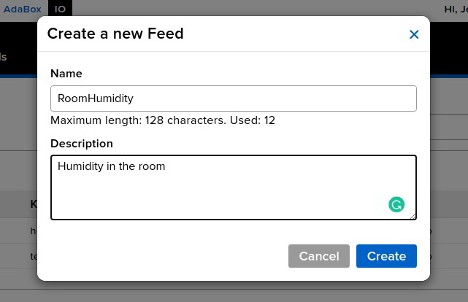The image size is (468, 302).
Task: Click the "K" column header behind dialog
Action: click(34, 204)
